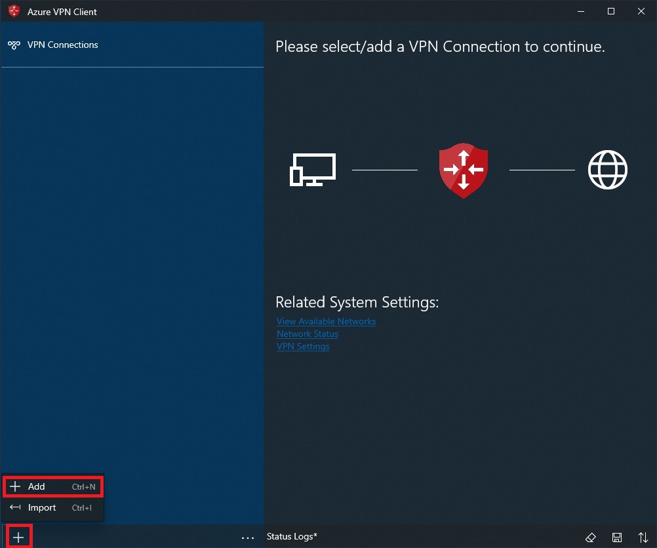
Task: Choose Import from the popup menu
Action: pyautogui.click(x=42, y=507)
